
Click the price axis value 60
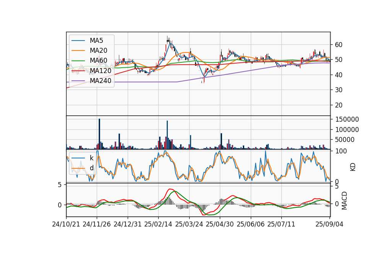338,45
